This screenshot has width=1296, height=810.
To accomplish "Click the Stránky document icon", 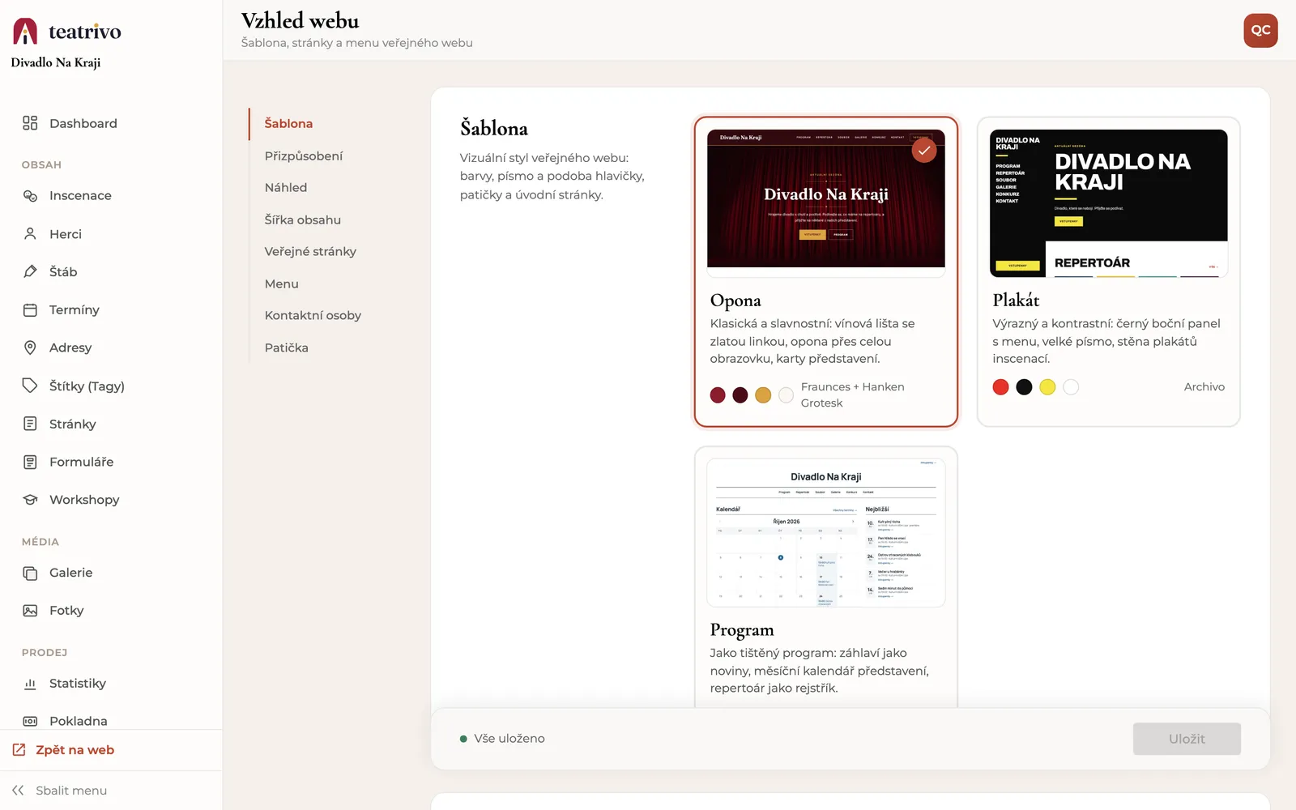I will 30,424.
